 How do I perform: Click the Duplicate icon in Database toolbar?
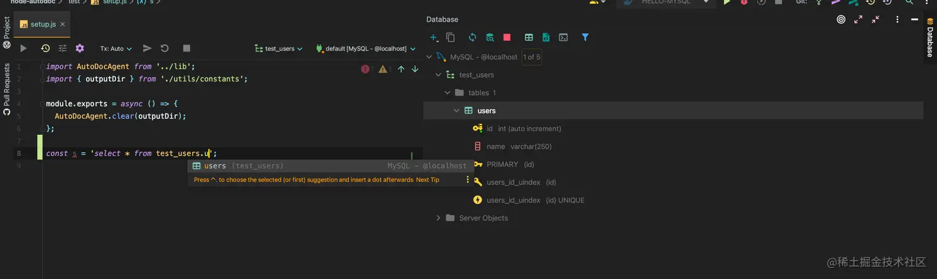451,38
